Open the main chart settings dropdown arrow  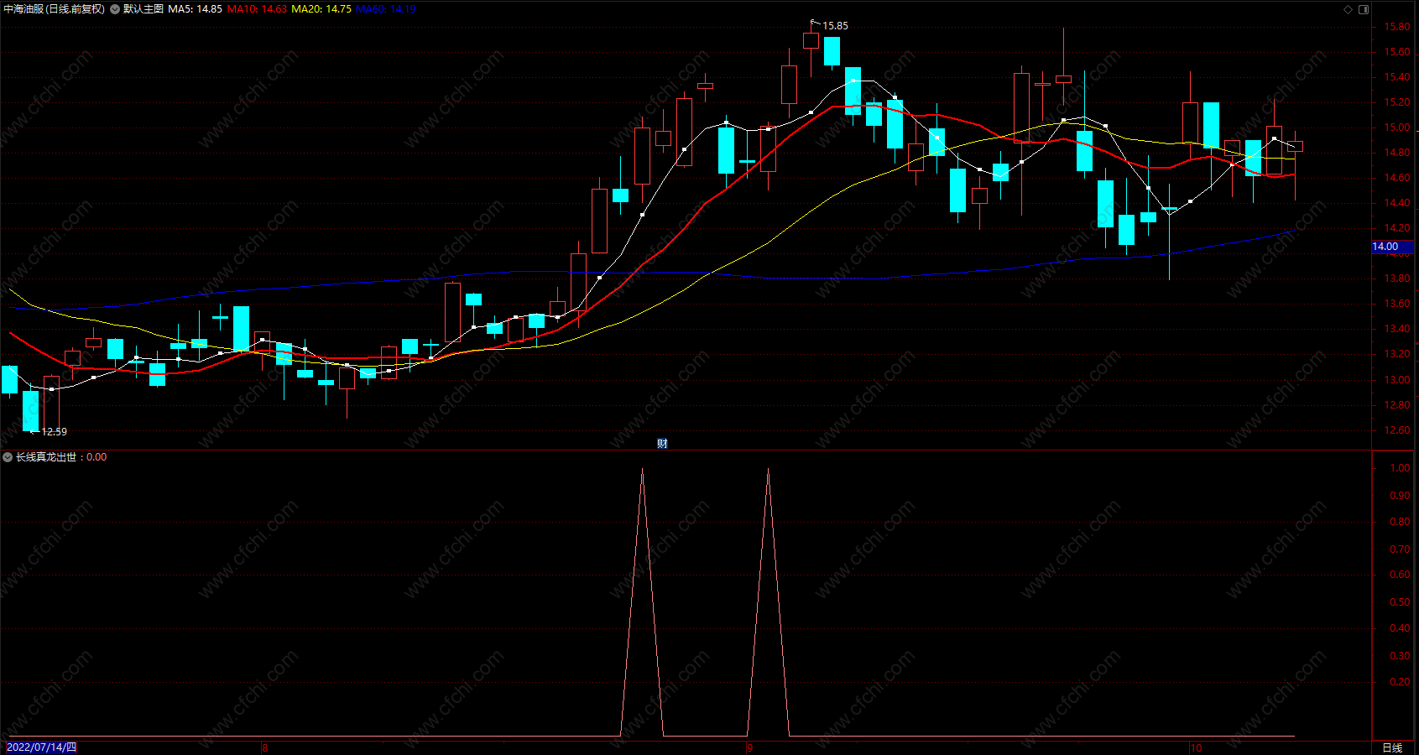click(x=115, y=9)
